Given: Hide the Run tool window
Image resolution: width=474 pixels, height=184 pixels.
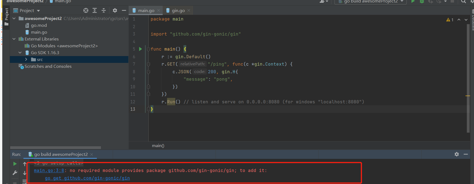Looking at the screenshot, I should pos(466,154).
